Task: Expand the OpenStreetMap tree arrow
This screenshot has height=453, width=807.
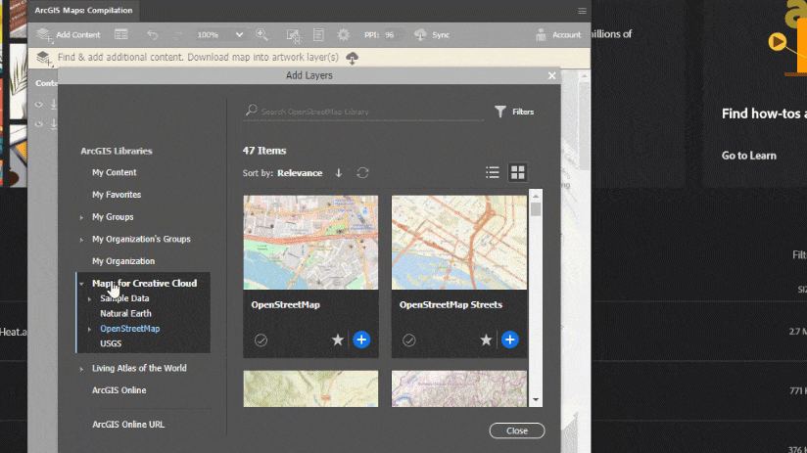Action: [89, 329]
